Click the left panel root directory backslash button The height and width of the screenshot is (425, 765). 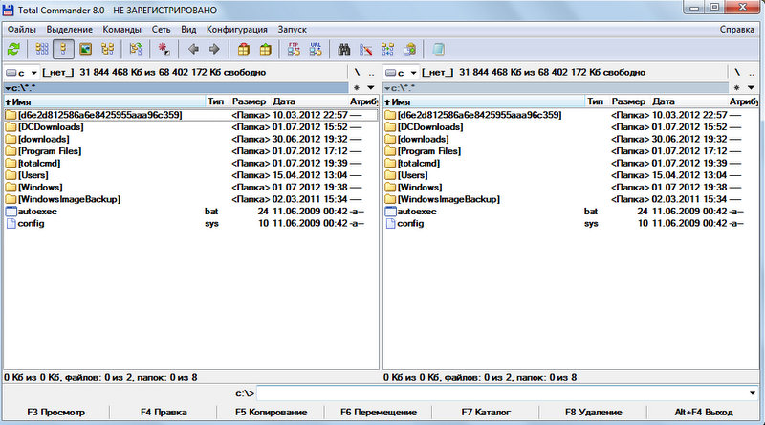point(357,73)
